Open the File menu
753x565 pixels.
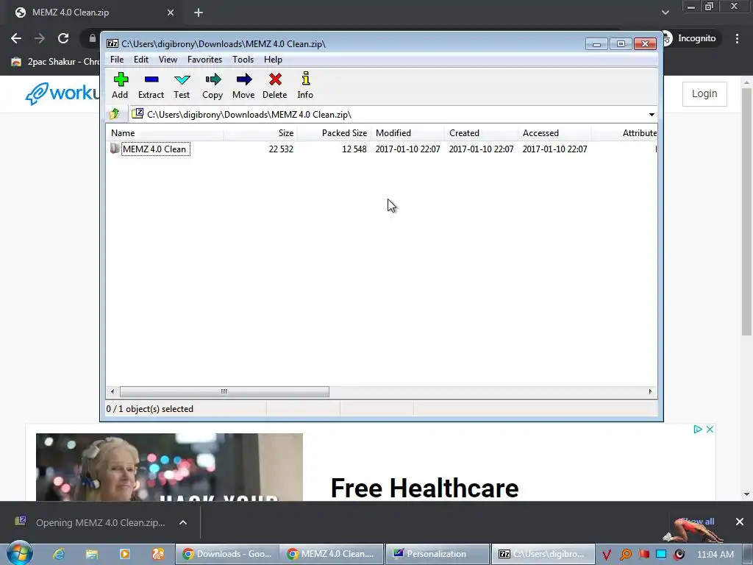pyautogui.click(x=117, y=60)
